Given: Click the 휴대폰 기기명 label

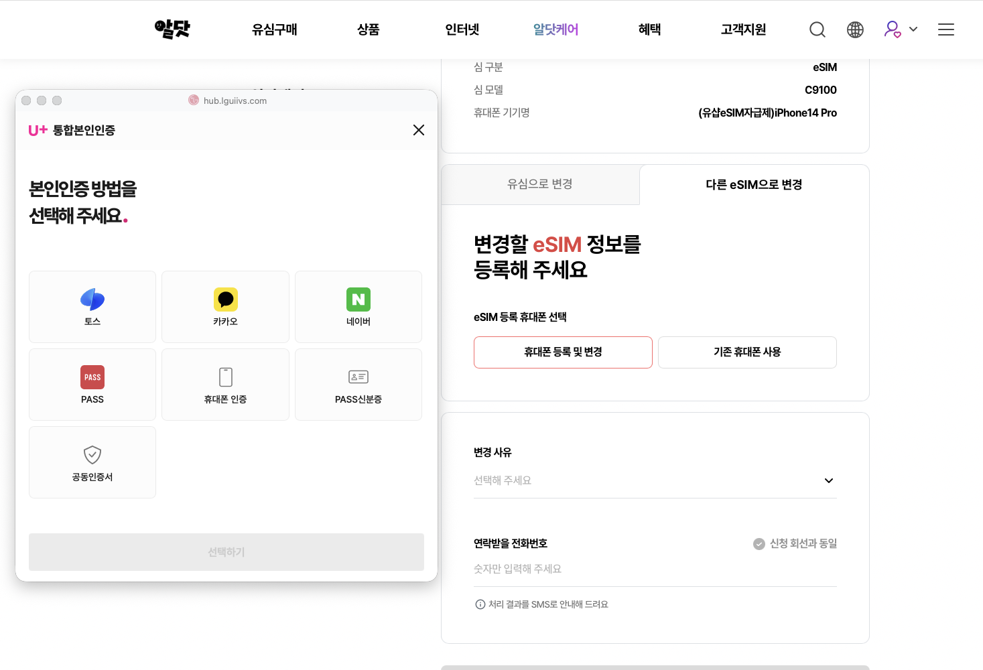Looking at the screenshot, I should click(502, 113).
